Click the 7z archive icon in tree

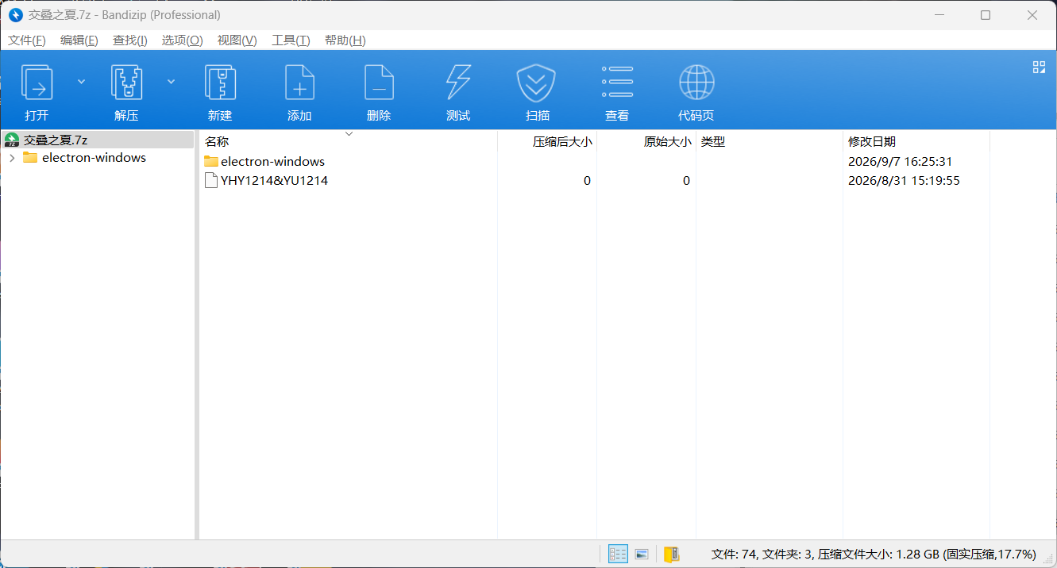click(12, 140)
